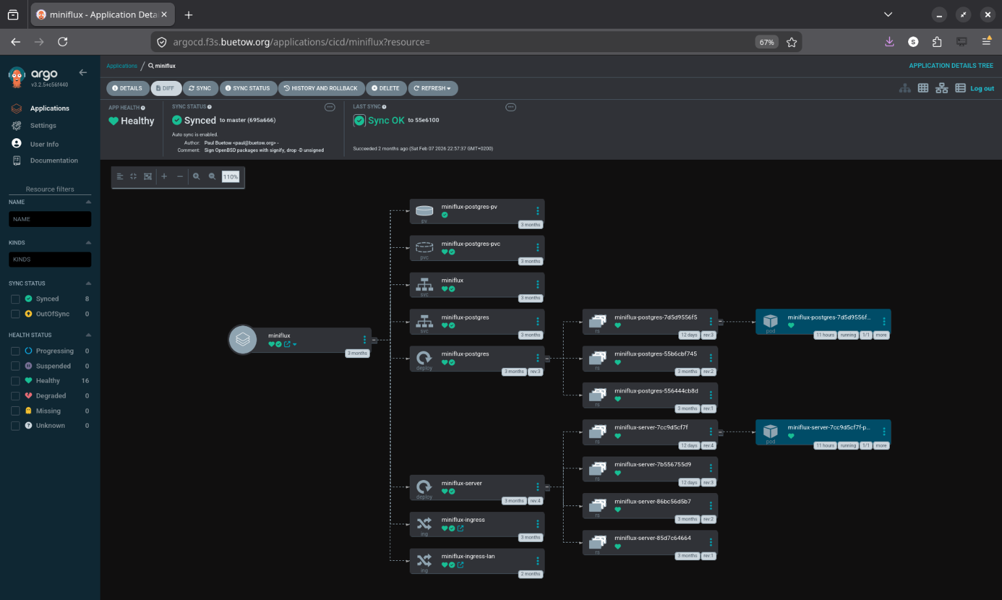Check the Synced sync status filter
Image resolution: width=1002 pixels, height=600 pixels.
16,299
